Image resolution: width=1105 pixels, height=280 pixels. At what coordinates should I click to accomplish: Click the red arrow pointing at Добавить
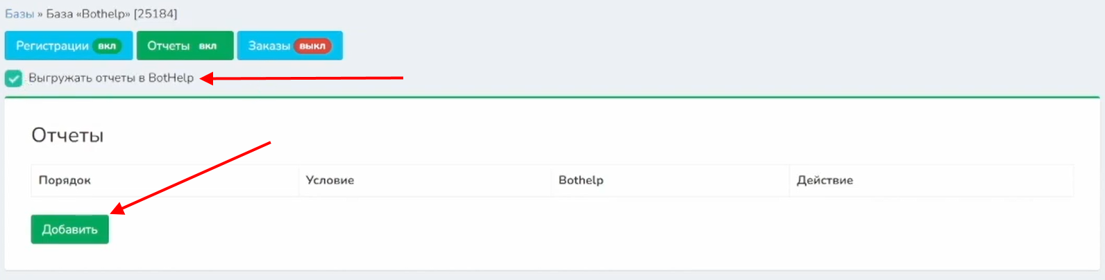191,176
